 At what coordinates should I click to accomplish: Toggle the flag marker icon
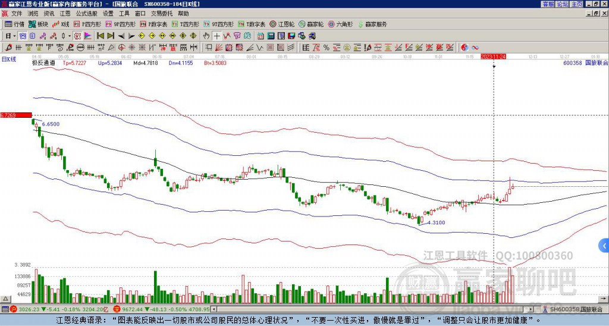tap(88, 36)
